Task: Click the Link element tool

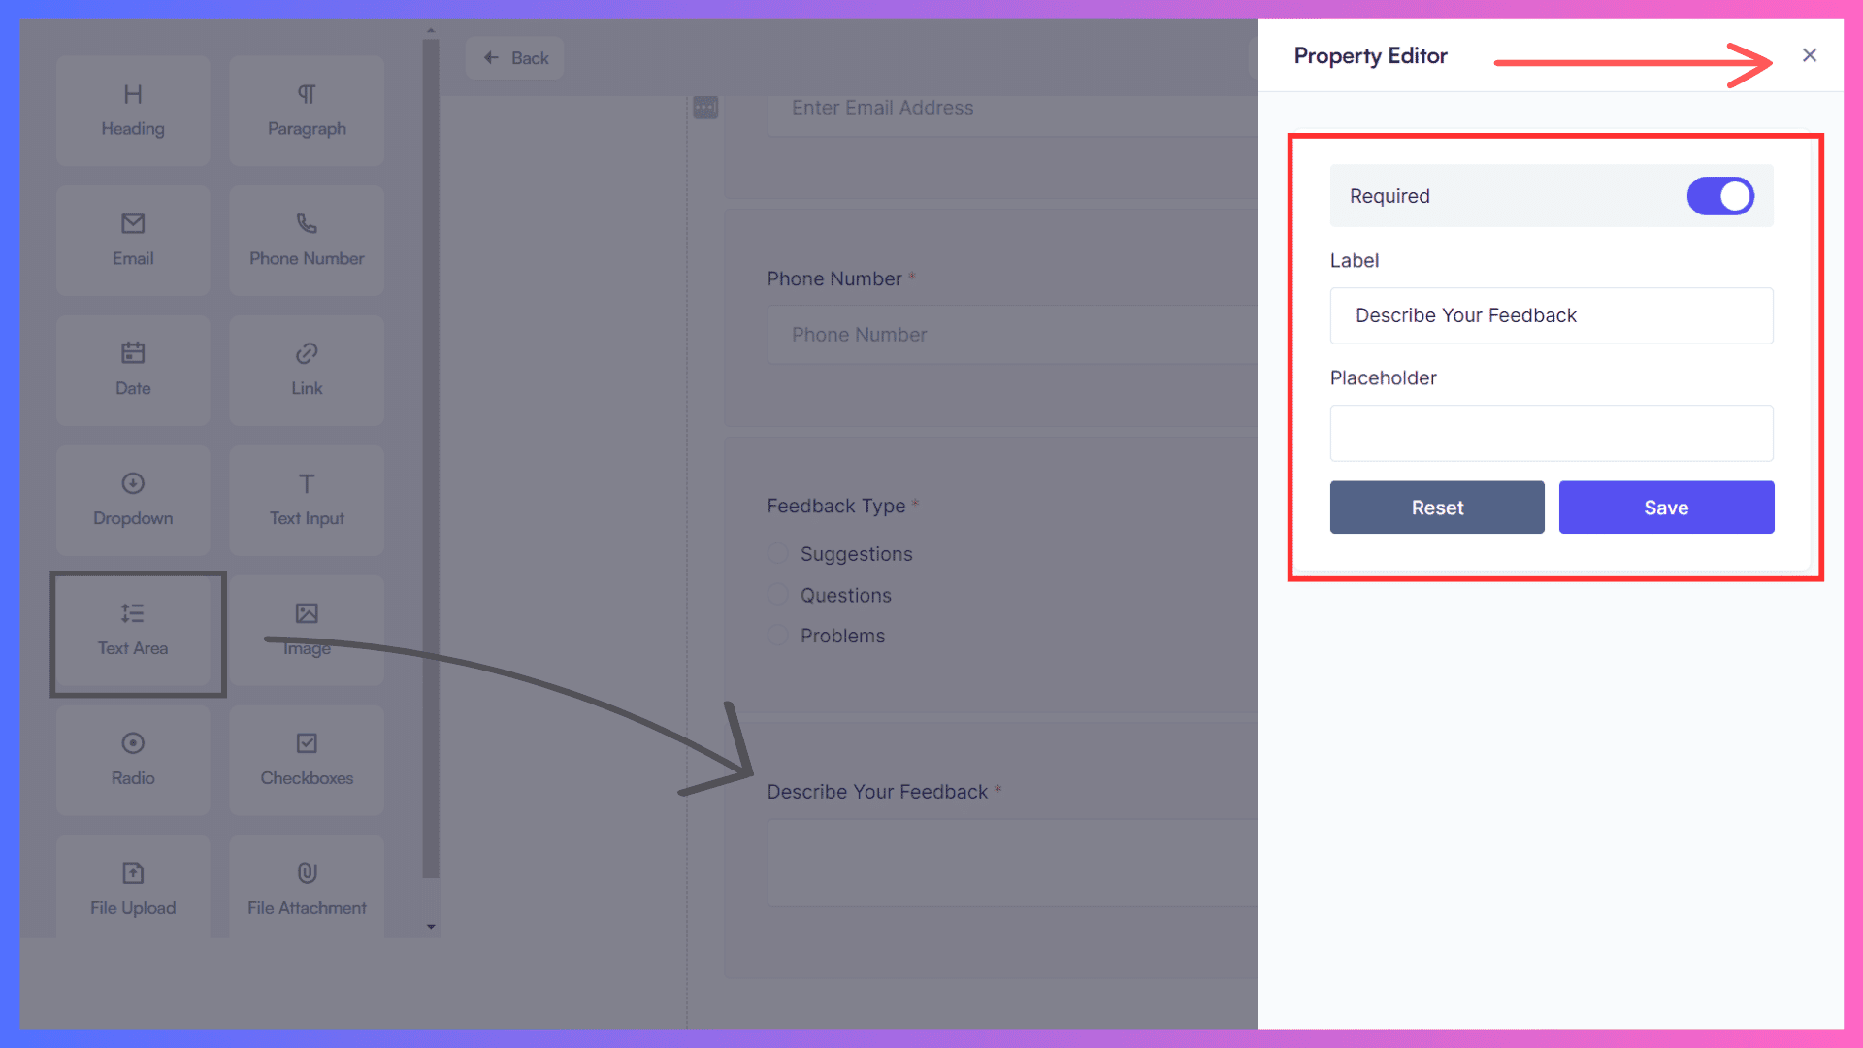Action: [305, 367]
